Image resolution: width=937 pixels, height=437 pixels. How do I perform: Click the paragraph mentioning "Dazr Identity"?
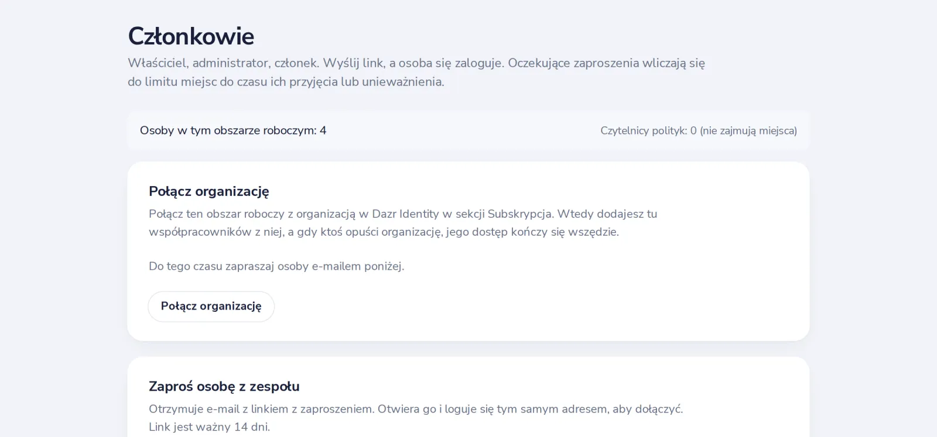tap(403, 223)
